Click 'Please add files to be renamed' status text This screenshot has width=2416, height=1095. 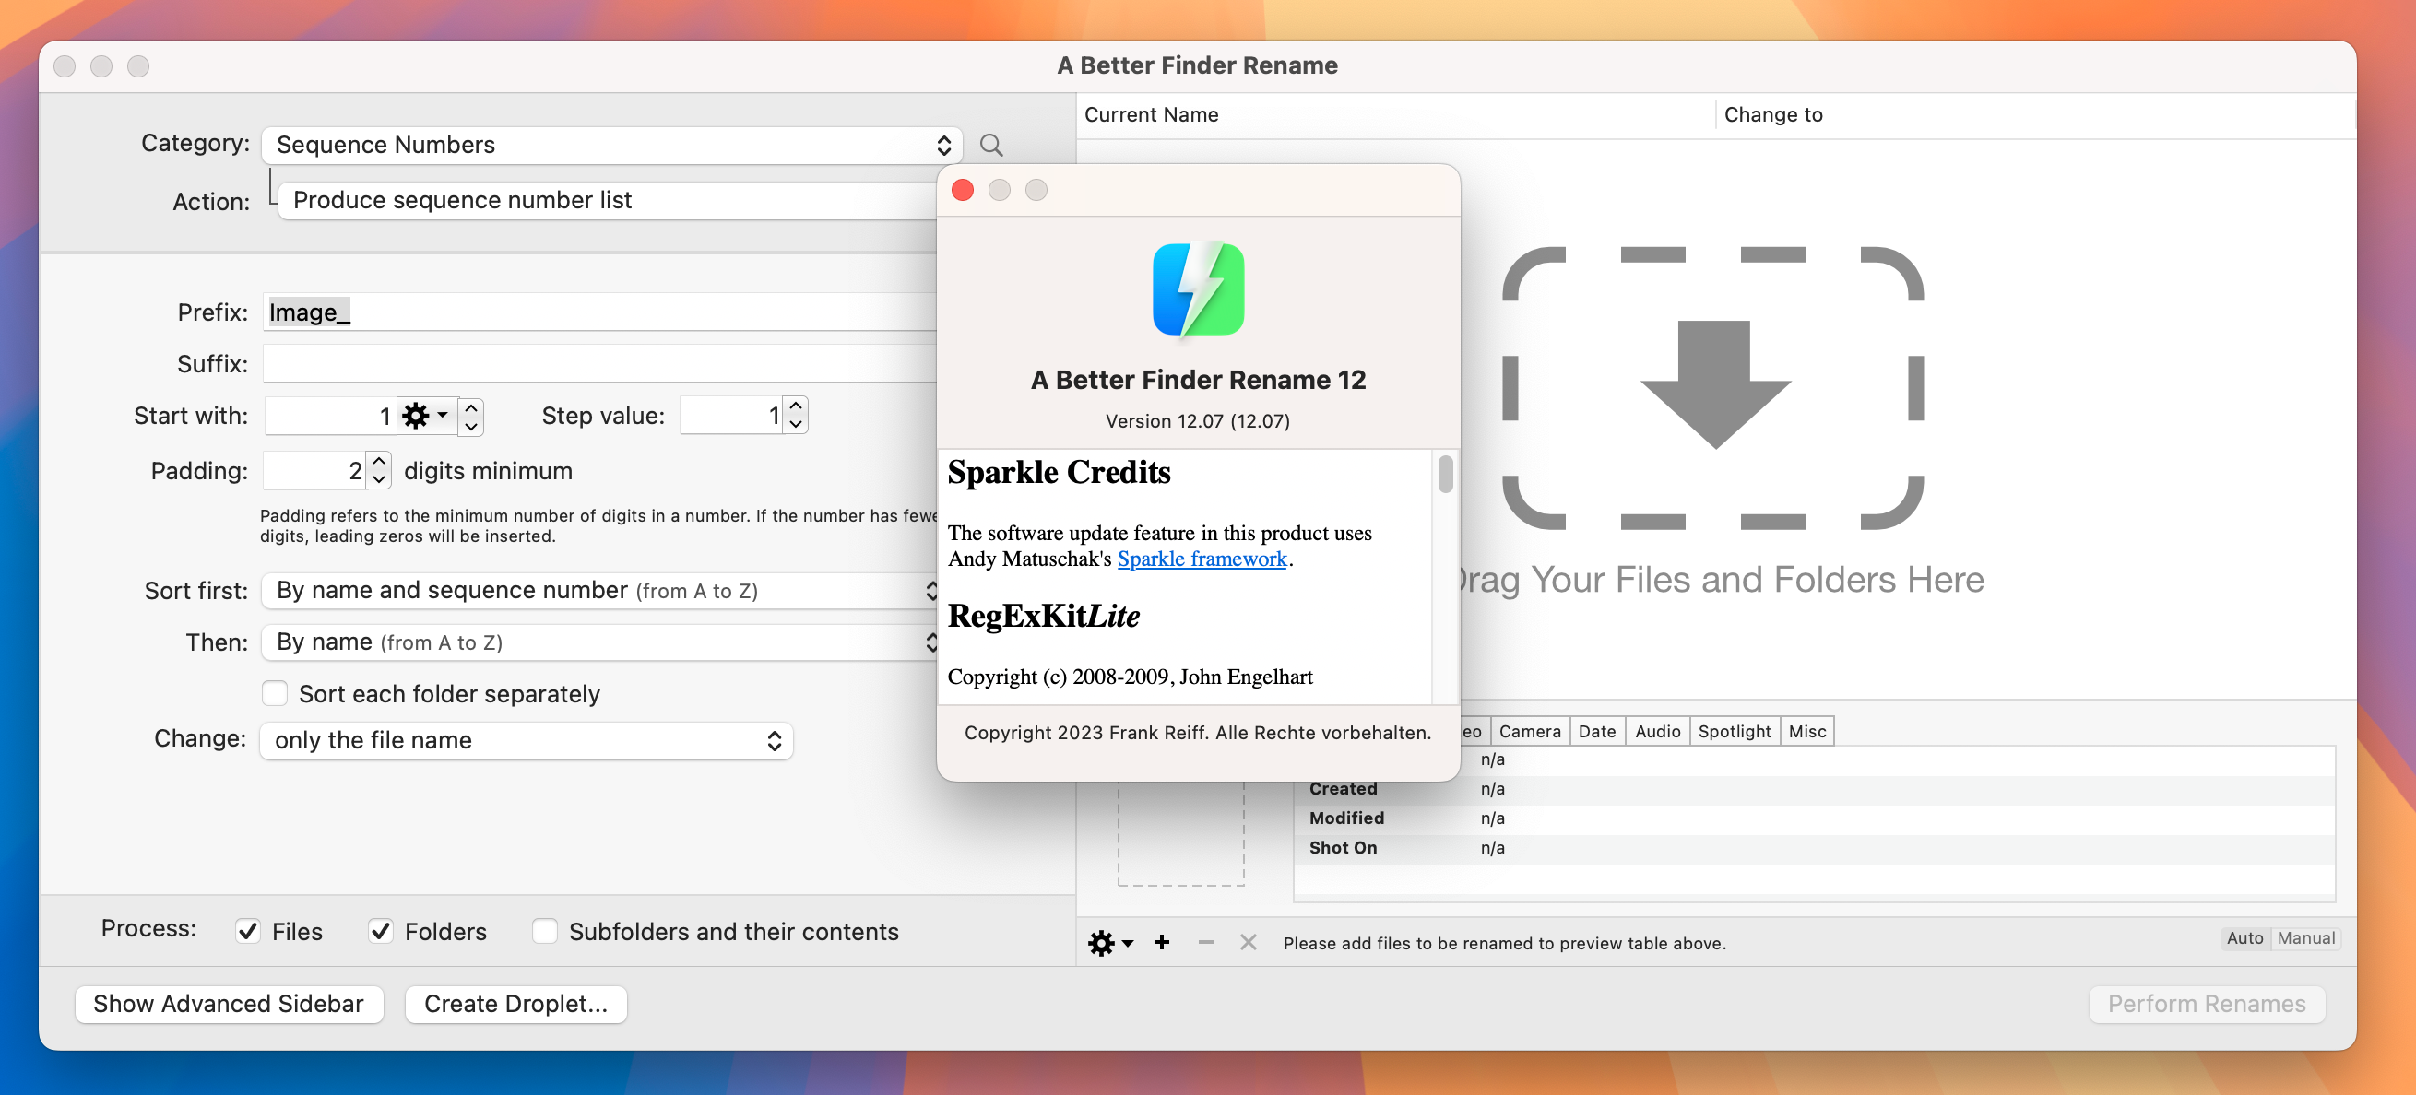point(1504,943)
